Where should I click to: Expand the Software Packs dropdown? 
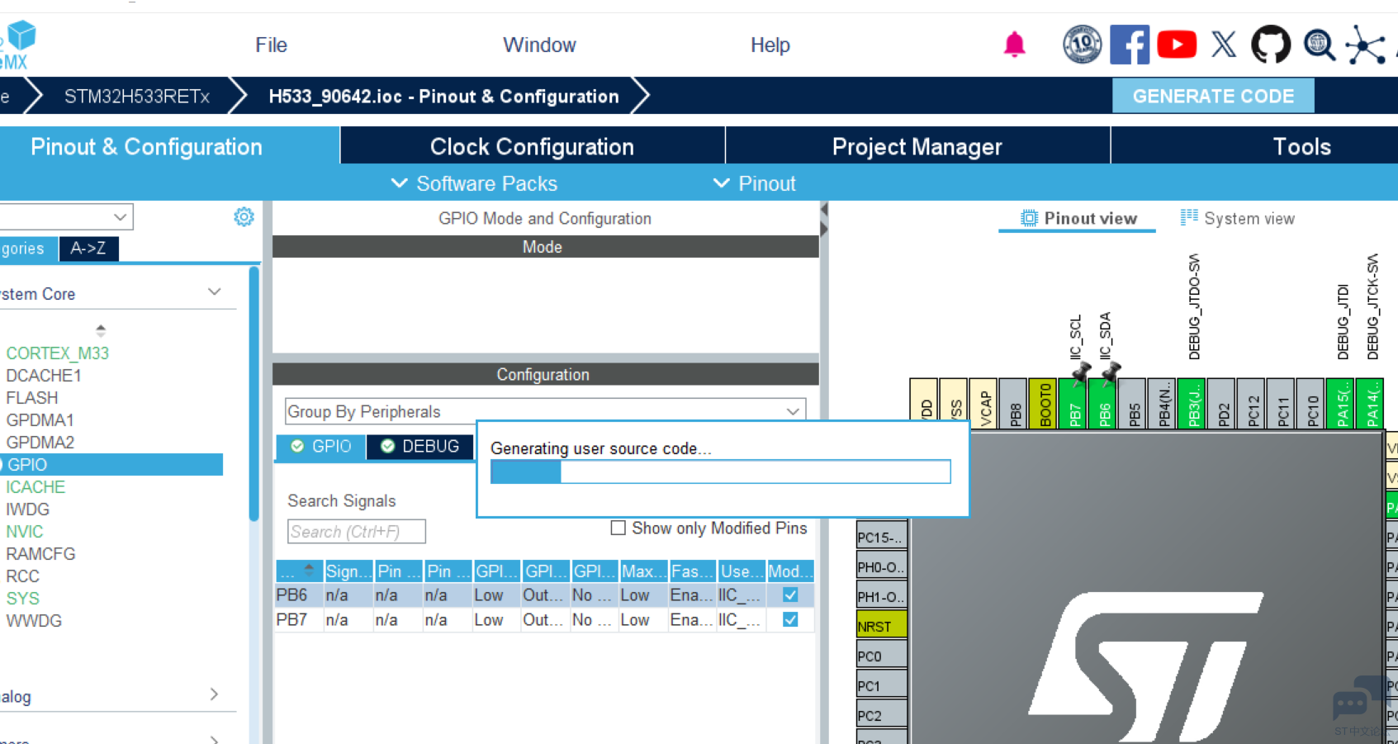(474, 183)
